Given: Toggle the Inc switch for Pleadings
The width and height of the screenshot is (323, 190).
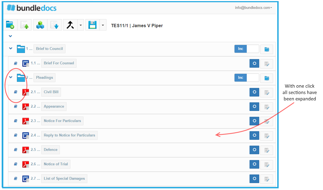Looking at the screenshot, I should click(246, 78).
